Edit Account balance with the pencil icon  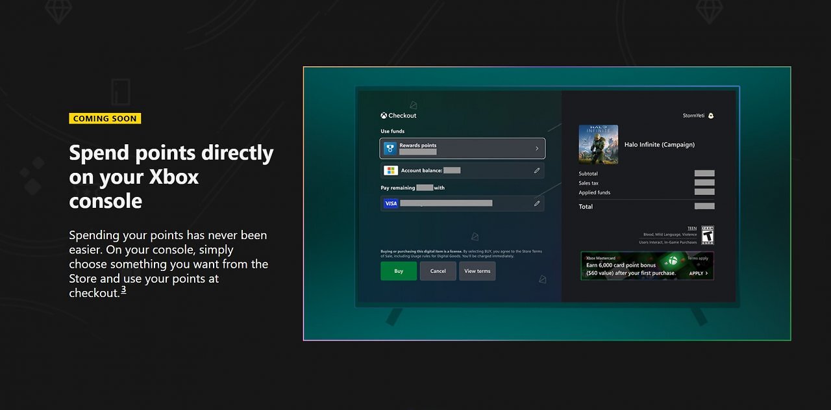pyautogui.click(x=537, y=170)
